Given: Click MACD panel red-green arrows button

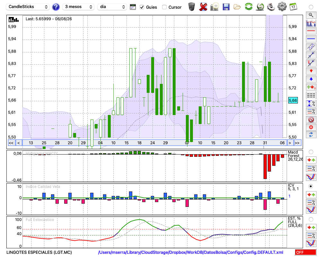Looking at the screenshot, I should point(311,160).
